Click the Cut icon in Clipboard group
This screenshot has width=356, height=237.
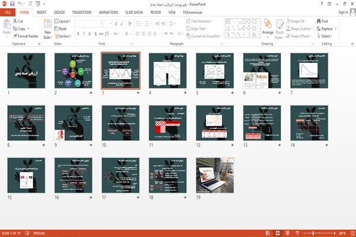[18, 21]
